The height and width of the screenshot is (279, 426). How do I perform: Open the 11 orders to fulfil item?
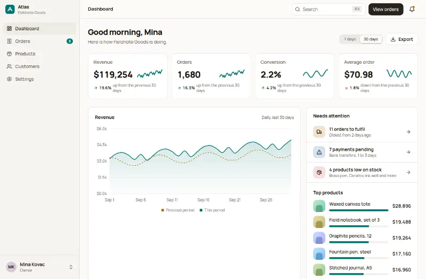(362, 132)
